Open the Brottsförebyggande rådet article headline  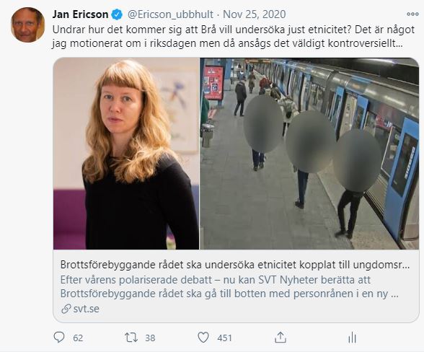click(x=235, y=265)
